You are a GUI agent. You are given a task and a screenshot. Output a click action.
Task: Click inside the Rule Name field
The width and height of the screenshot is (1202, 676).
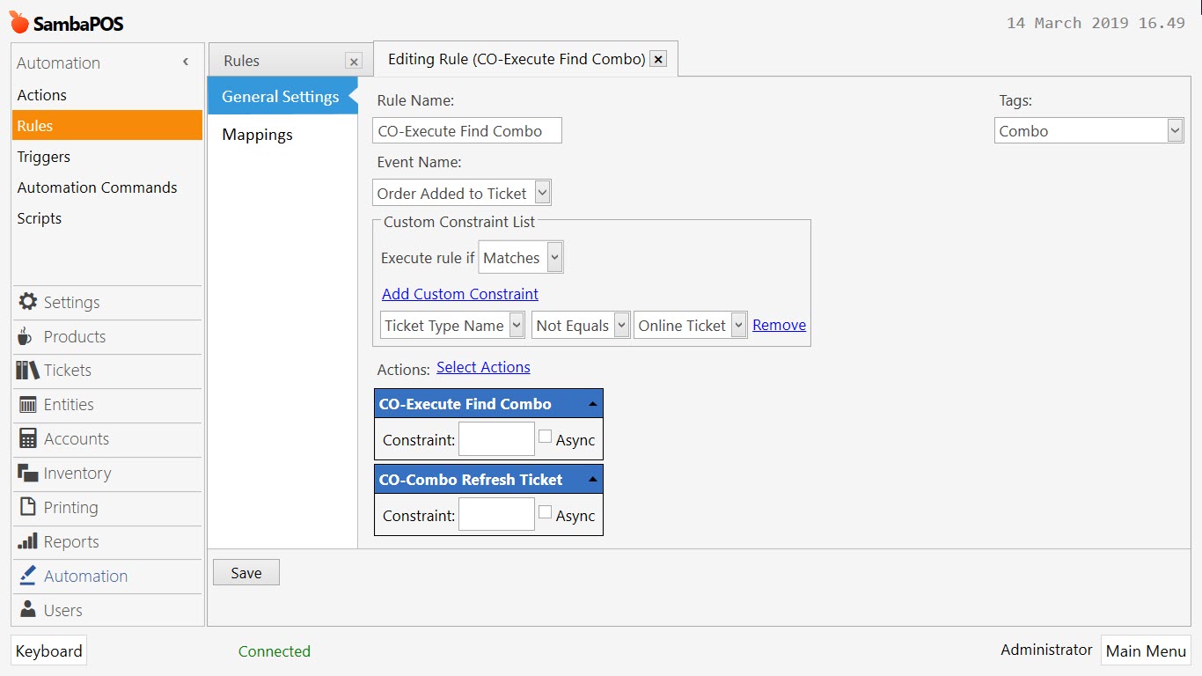466,129
